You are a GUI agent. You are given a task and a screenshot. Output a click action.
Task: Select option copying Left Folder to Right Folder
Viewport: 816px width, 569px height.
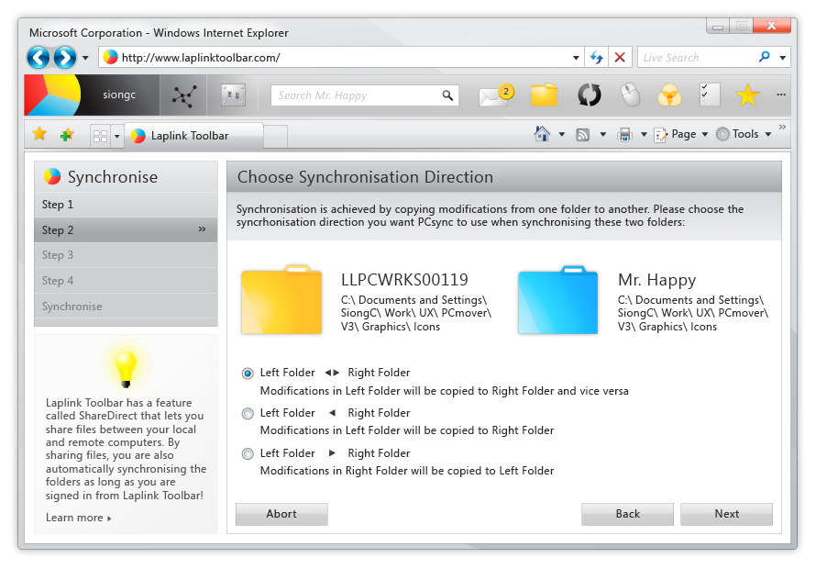pos(248,414)
